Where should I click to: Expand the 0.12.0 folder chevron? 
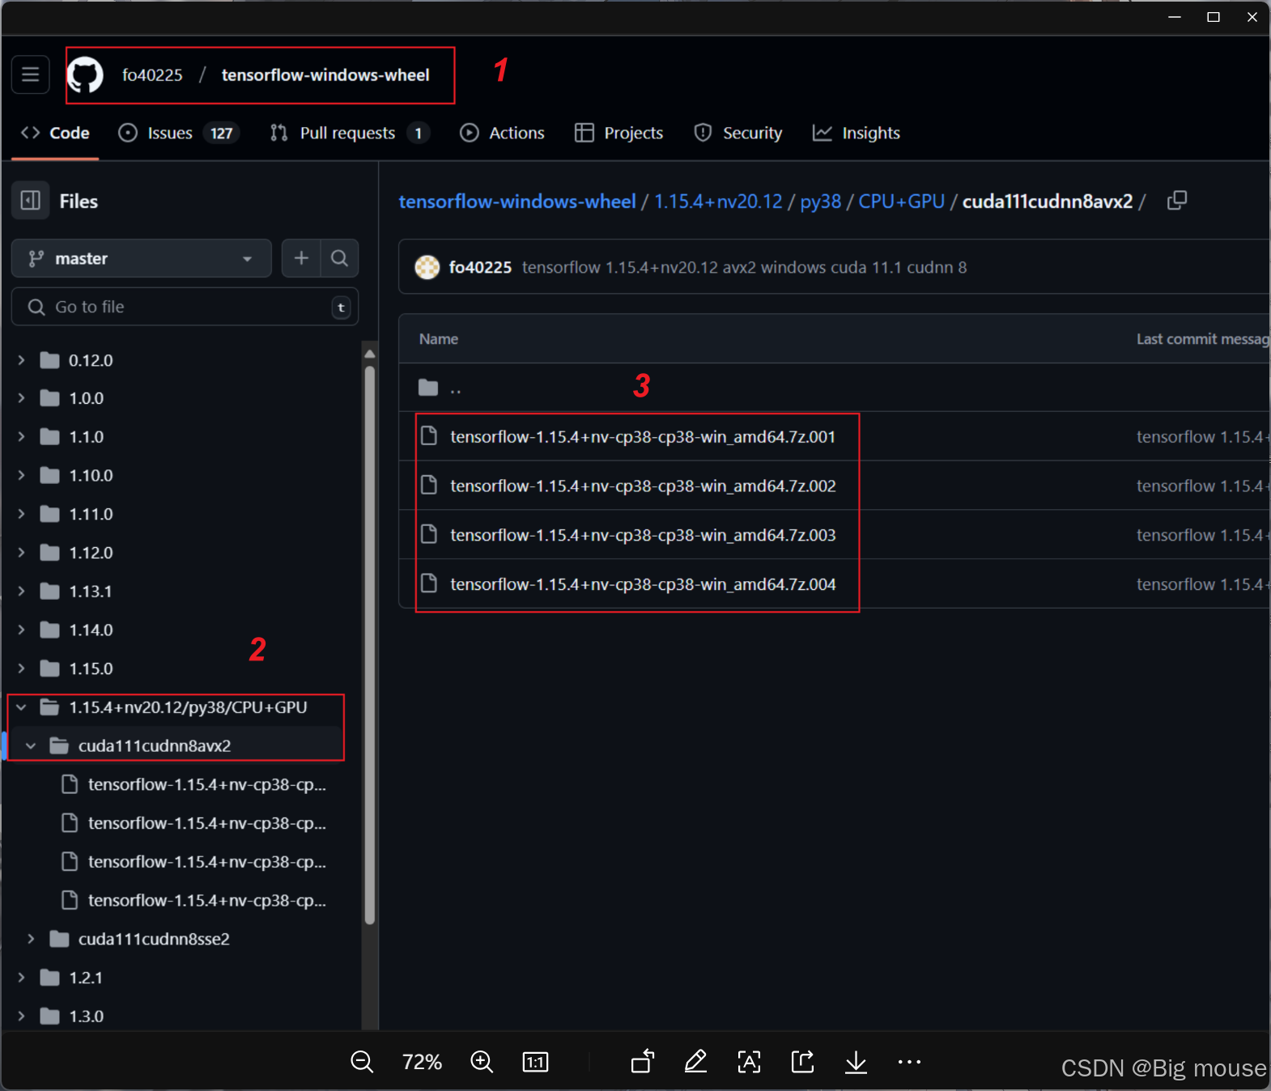point(22,360)
